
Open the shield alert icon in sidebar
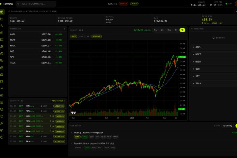click(x=2, y=116)
